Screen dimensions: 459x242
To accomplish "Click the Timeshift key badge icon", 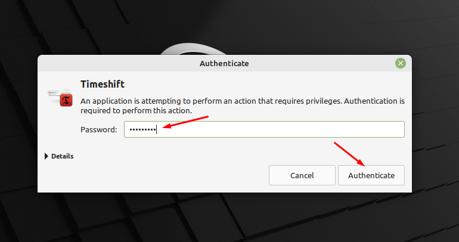I will (x=60, y=97).
